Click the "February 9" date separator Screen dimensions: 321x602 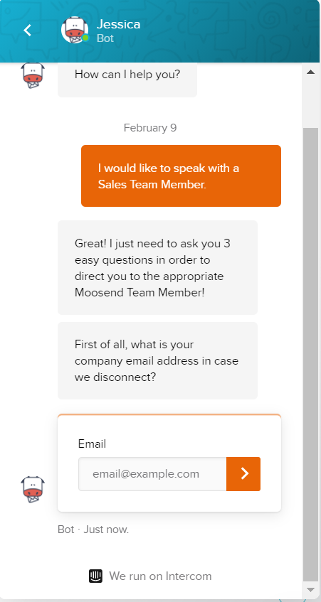click(150, 128)
